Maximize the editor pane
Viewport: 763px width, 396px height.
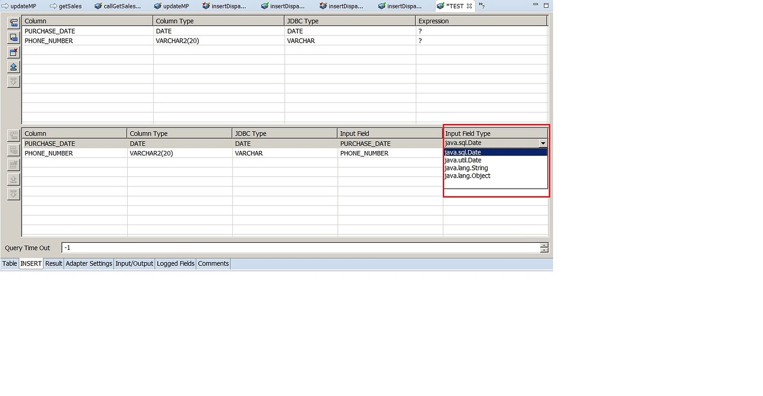point(546,5)
